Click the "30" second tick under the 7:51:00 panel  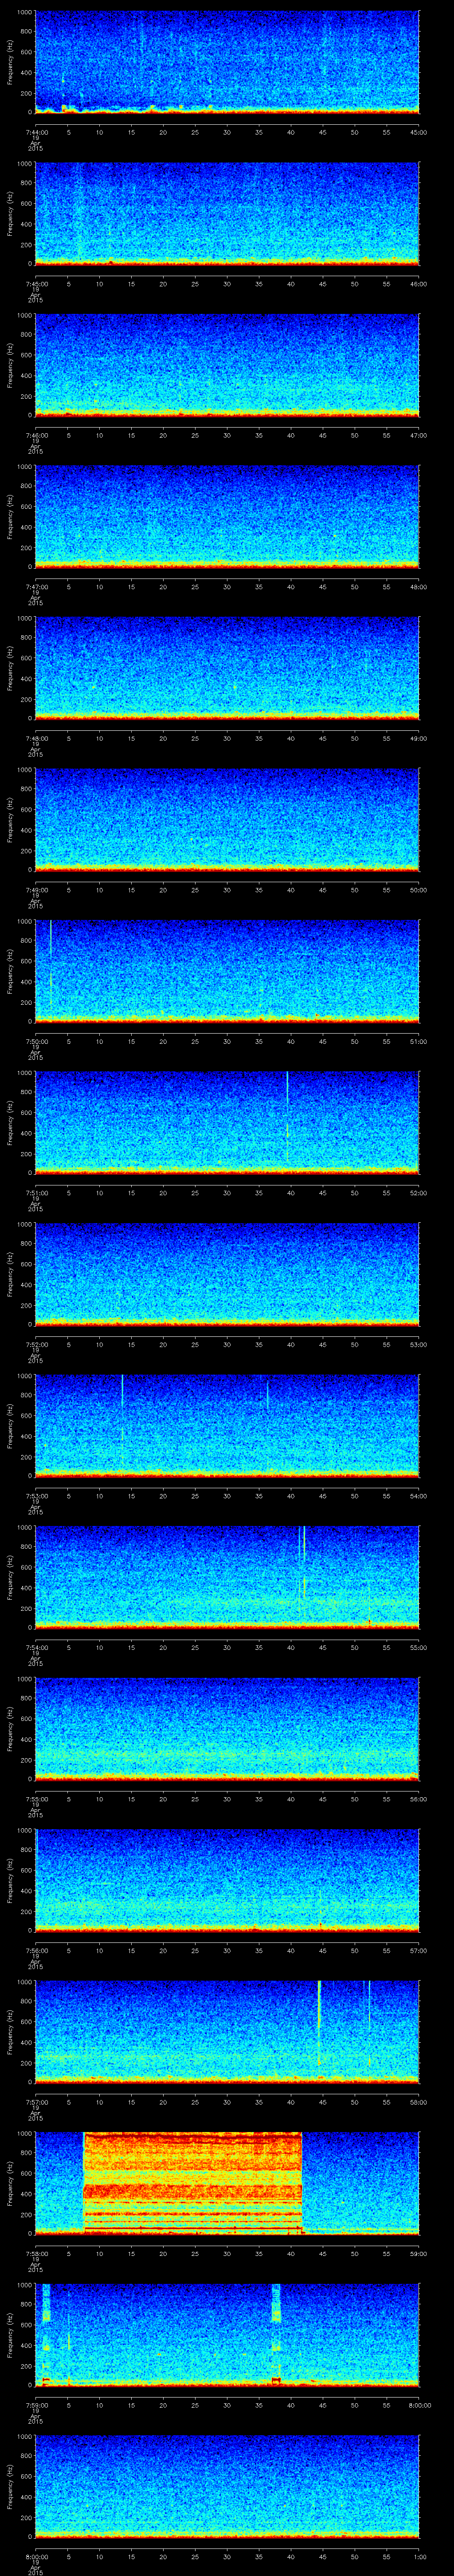pyautogui.click(x=227, y=1193)
